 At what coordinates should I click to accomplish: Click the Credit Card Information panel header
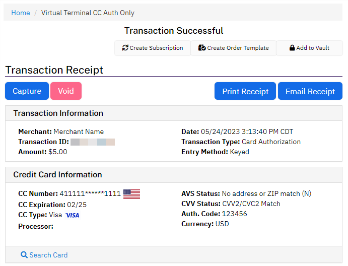[174, 175]
